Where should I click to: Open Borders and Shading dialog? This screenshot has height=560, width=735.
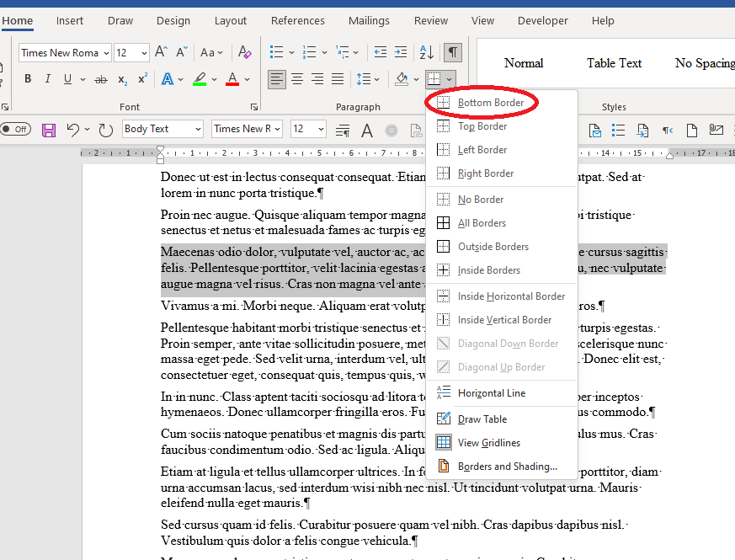click(x=507, y=467)
